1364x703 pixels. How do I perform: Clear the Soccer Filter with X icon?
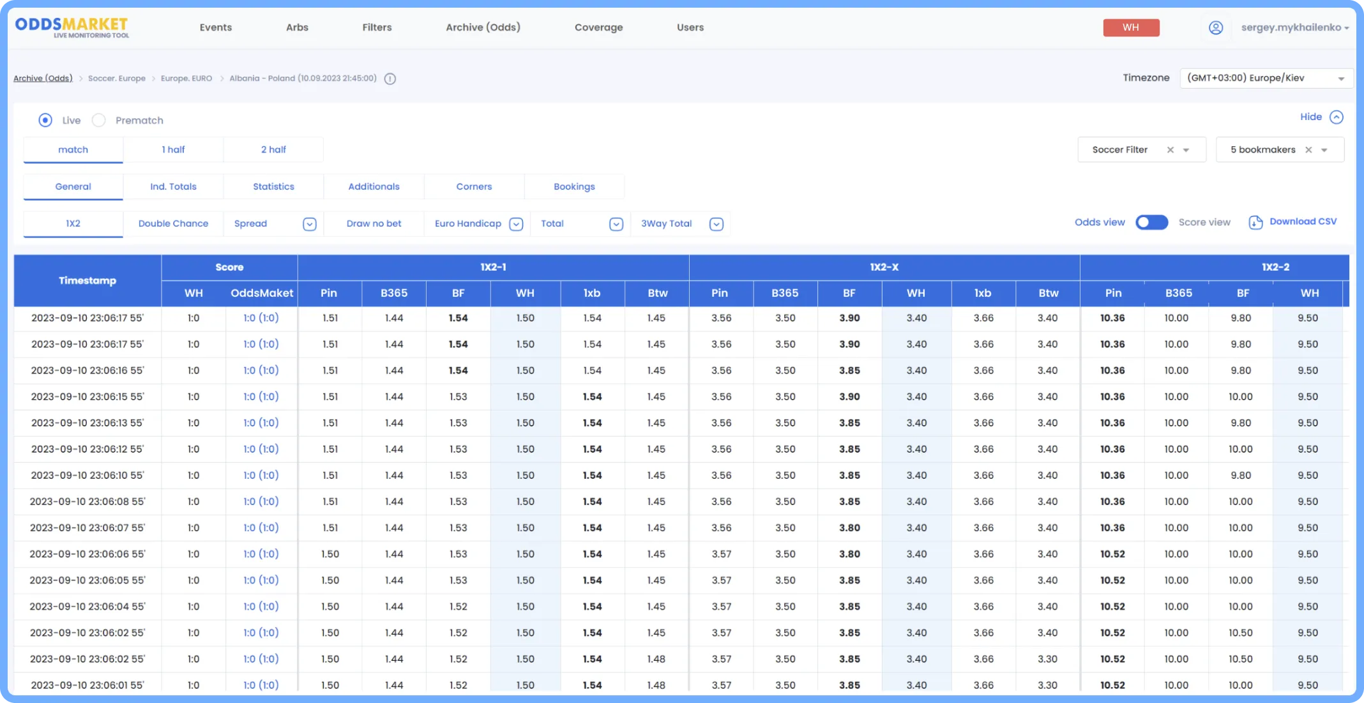1170,149
